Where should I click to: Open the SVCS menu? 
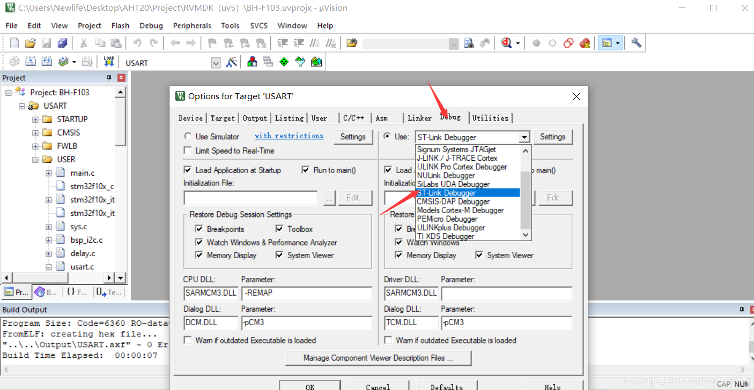(259, 25)
